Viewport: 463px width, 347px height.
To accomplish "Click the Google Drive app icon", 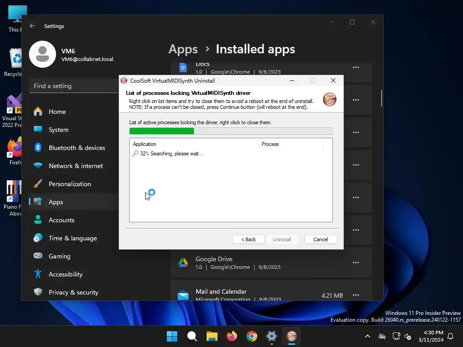I will pos(183,263).
